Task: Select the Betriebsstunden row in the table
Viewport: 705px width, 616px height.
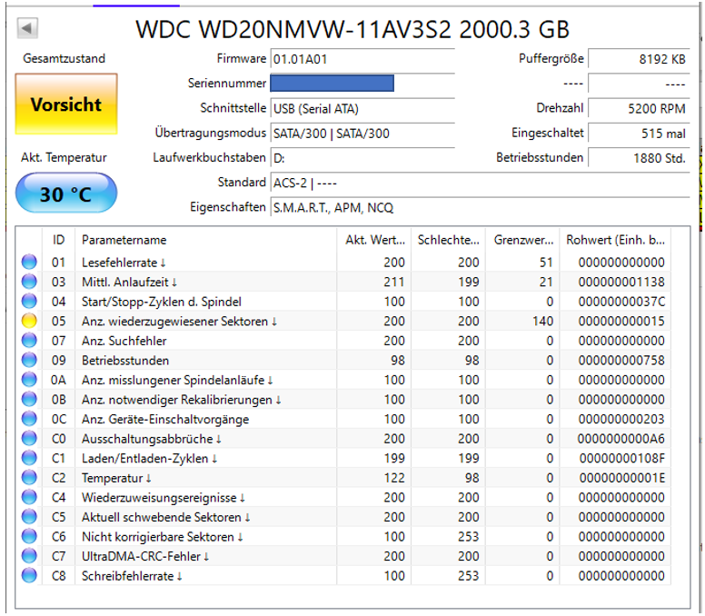Action: coord(345,360)
